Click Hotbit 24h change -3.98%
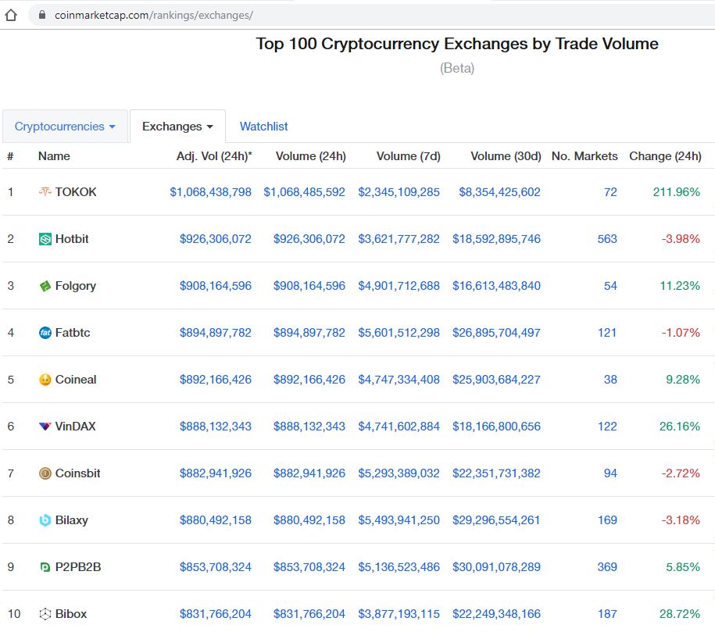Viewport: 715px width, 632px height. (681, 239)
